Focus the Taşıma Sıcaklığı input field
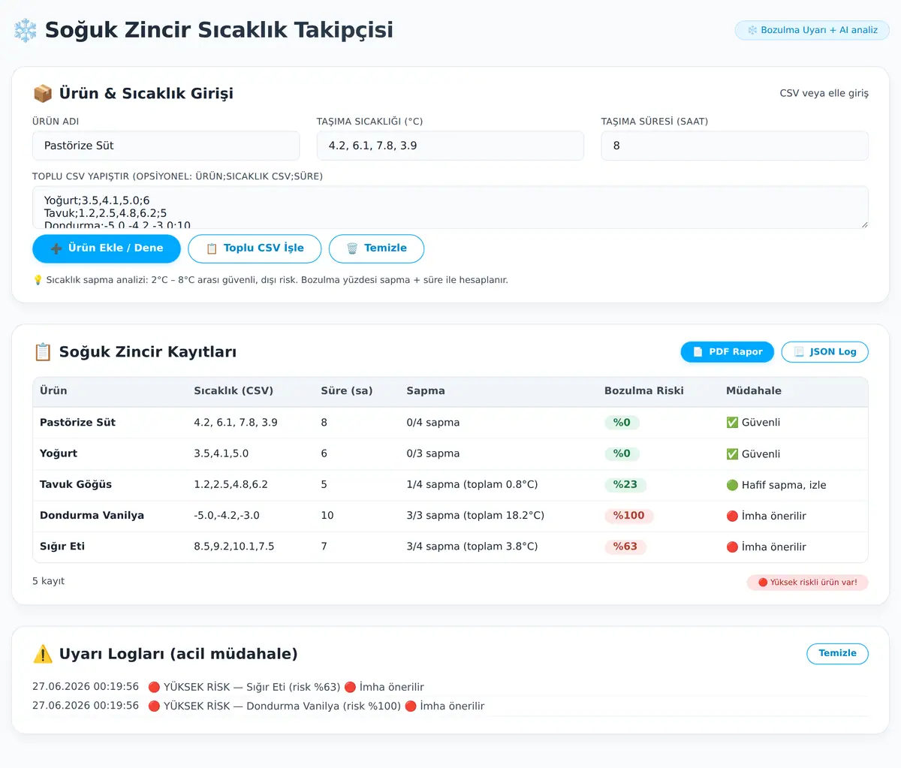 [450, 146]
